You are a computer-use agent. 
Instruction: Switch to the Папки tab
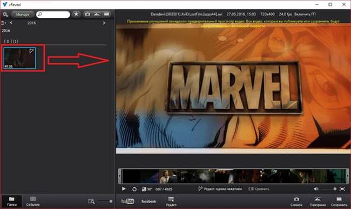[x=12, y=201]
